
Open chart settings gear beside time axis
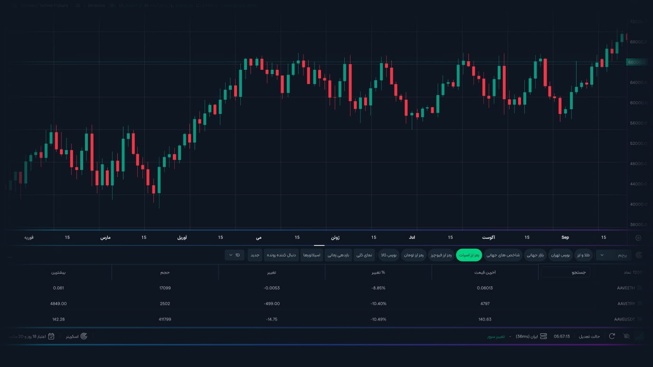tap(638, 238)
